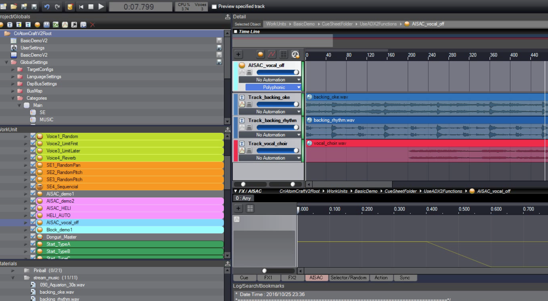The width and height of the screenshot is (548, 301).
Task: Switch to the Selector/Random tab
Action: (x=348, y=278)
